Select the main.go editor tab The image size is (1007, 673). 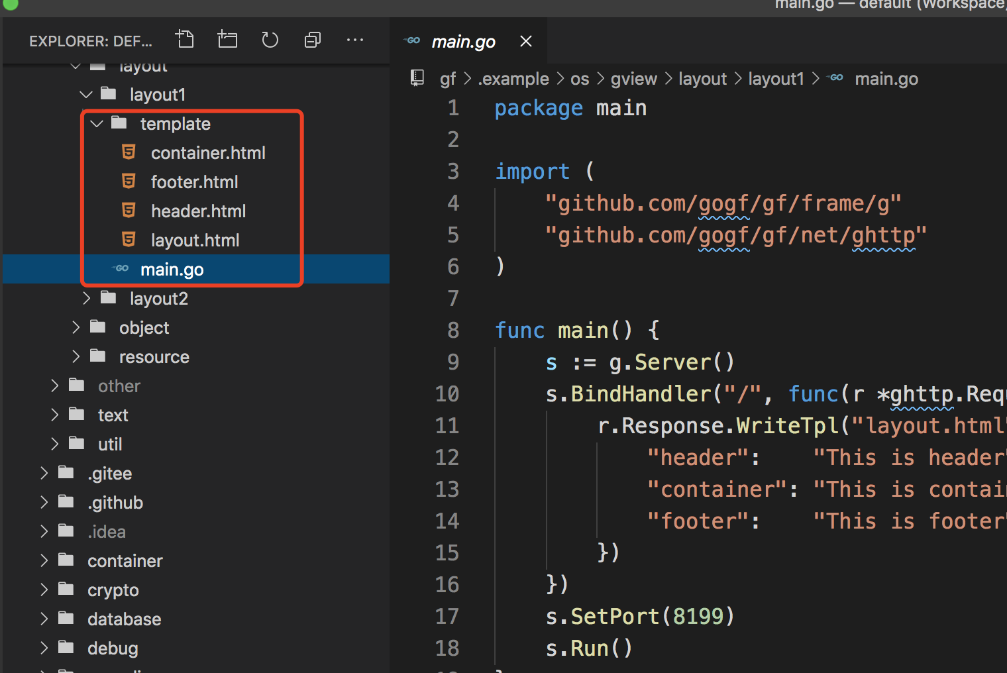click(463, 41)
